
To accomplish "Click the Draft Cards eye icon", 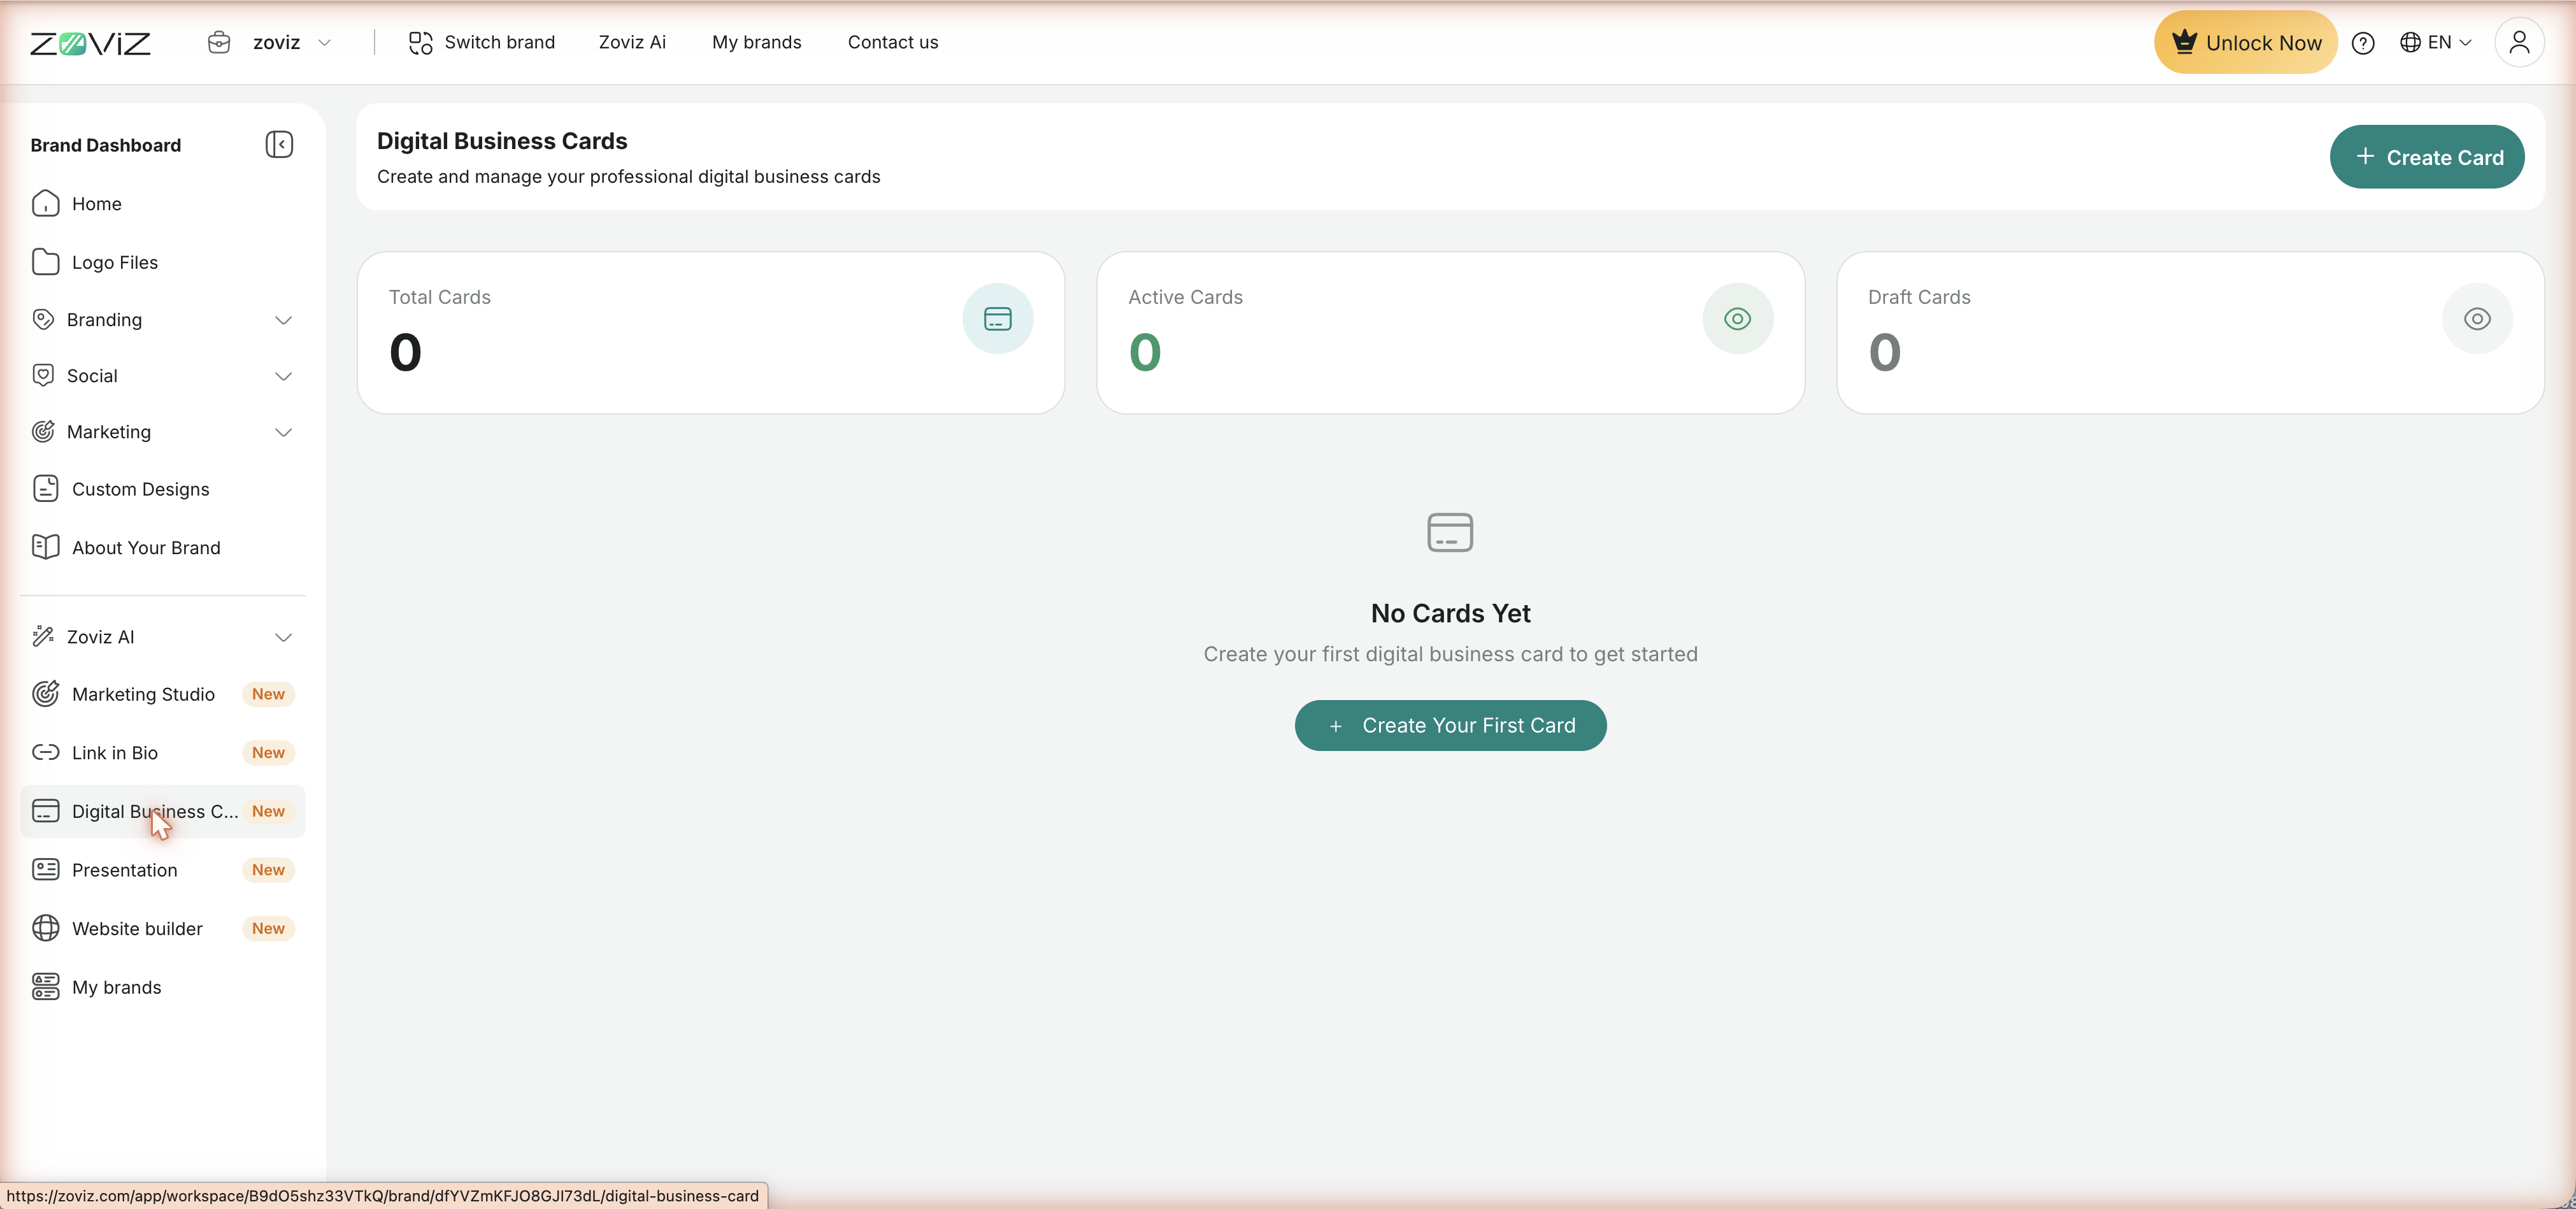I will coord(2477,319).
